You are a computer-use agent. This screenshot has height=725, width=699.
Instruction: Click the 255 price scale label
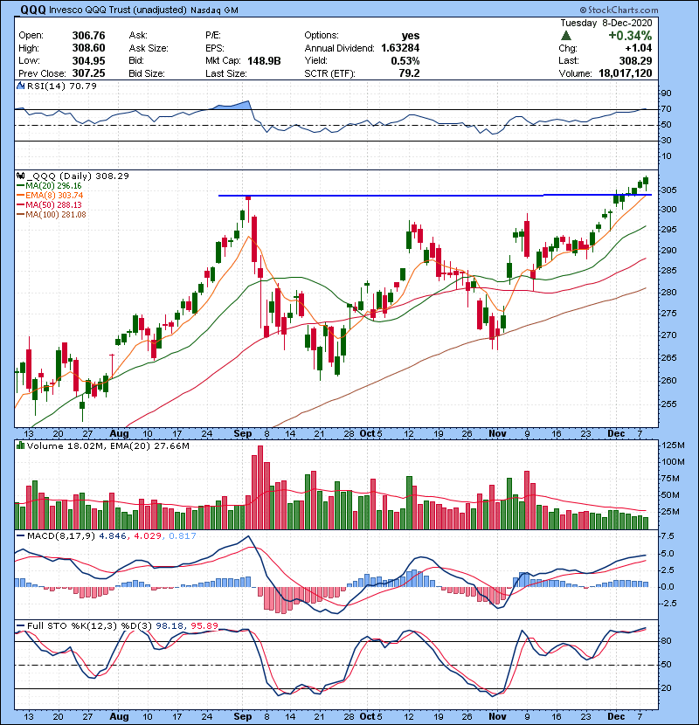pyautogui.click(x=668, y=404)
